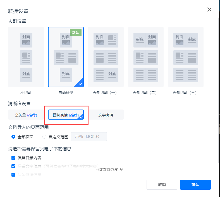Select the 全部页面 radio button
This screenshot has height=197, width=220.
[x=13, y=137]
